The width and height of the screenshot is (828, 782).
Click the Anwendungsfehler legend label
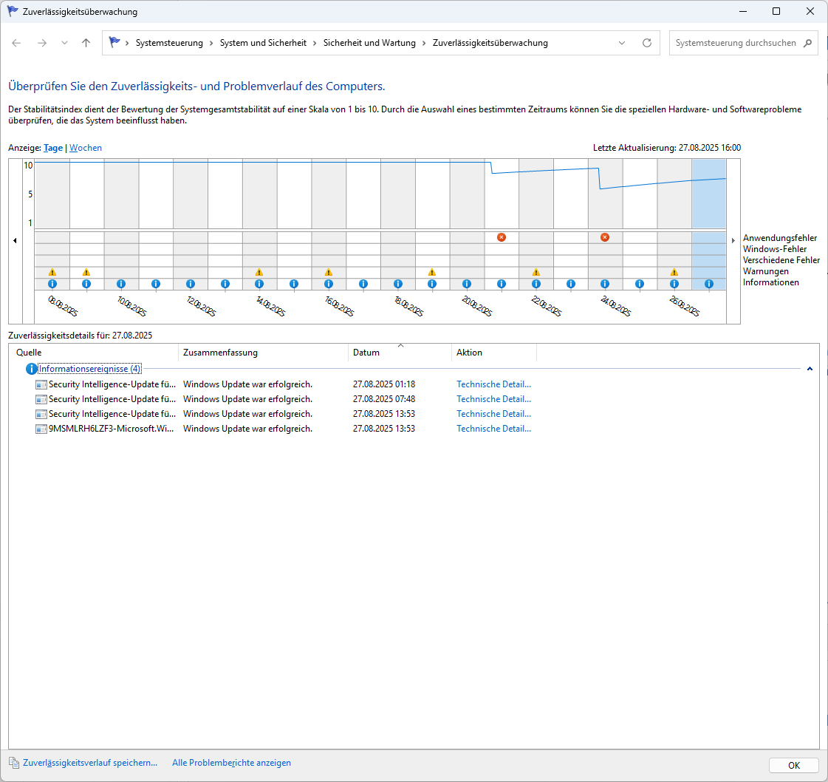pyautogui.click(x=780, y=238)
